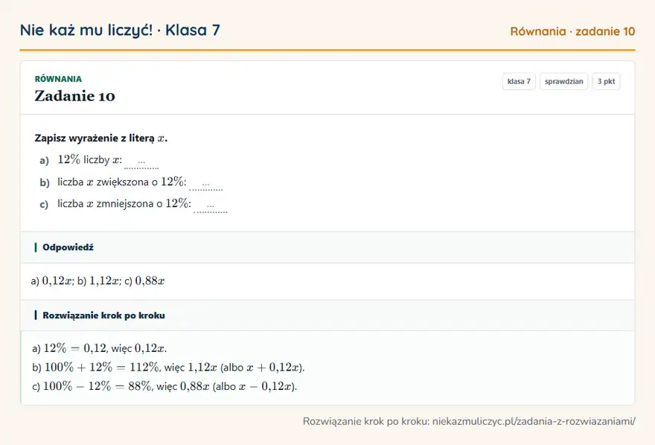
Task: Click the text '12% liczby x'
Action: [90, 160]
